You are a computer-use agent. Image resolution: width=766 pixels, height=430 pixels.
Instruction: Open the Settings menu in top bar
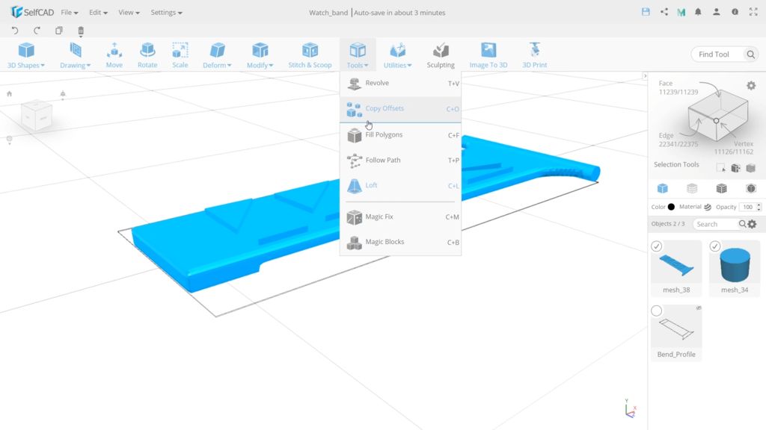166,13
